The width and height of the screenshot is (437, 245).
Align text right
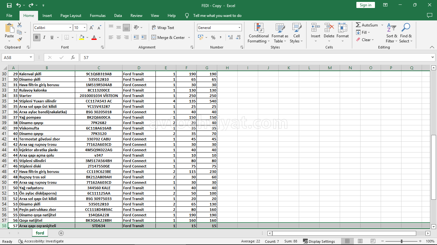pyautogui.click(x=126, y=37)
